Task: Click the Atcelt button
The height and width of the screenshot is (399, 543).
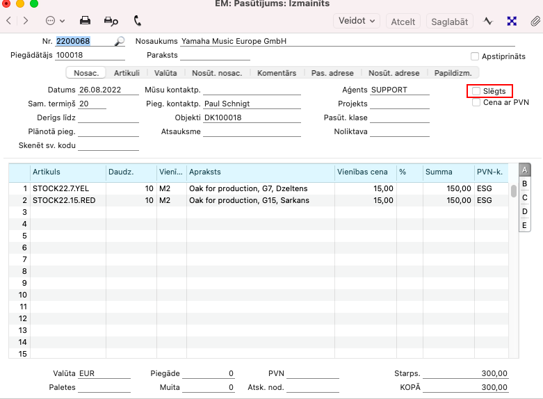Action: 403,22
